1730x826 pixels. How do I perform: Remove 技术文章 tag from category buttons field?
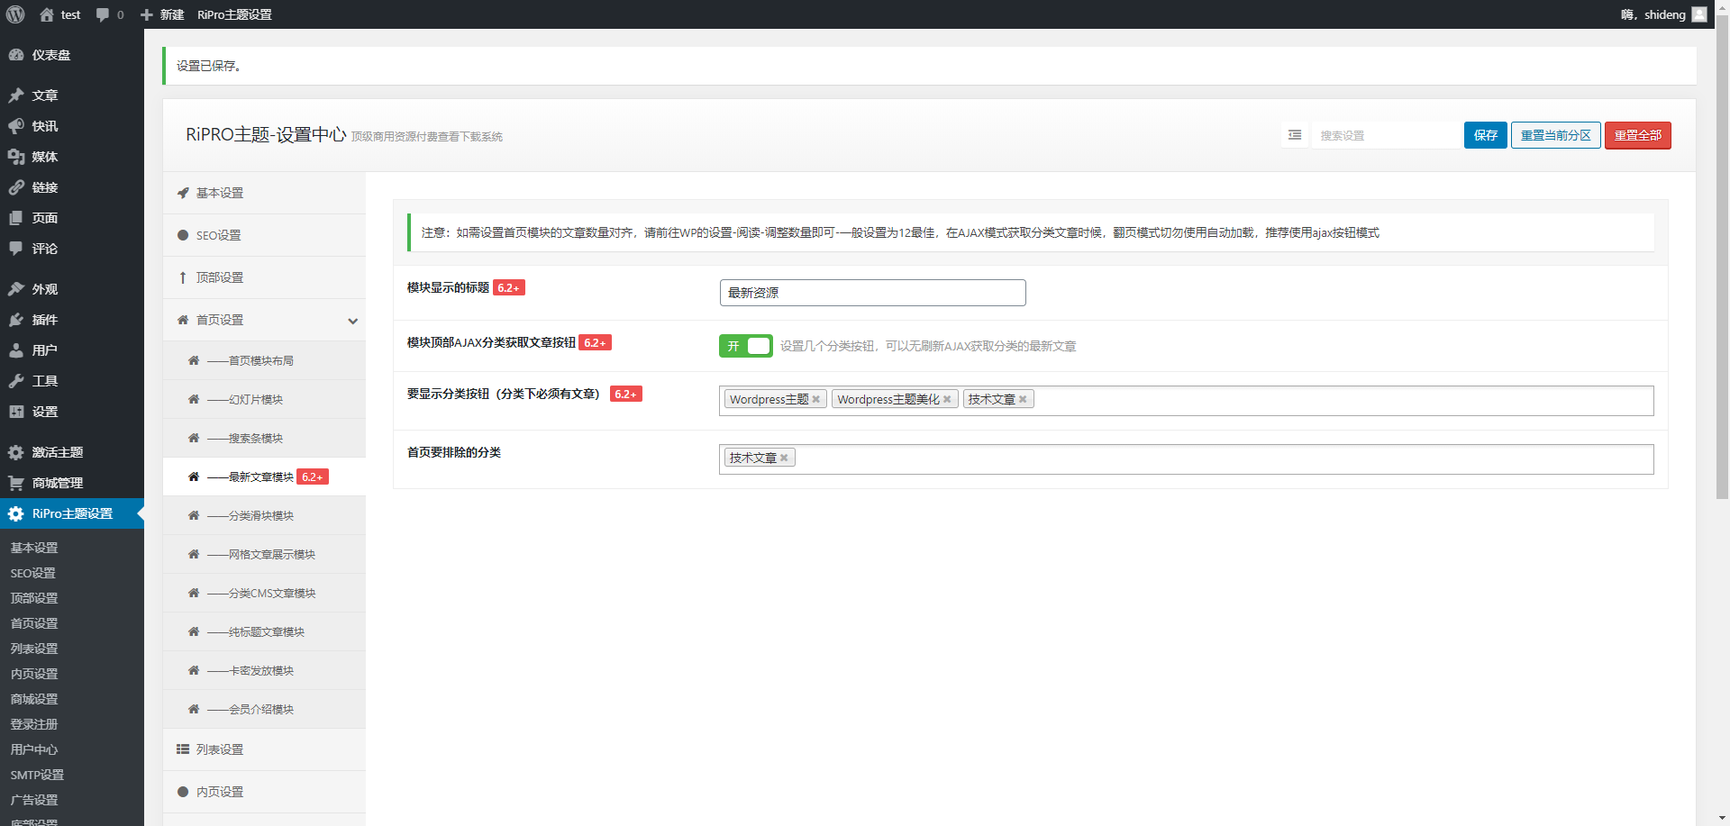pyautogui.click(x=1023, y=400)
